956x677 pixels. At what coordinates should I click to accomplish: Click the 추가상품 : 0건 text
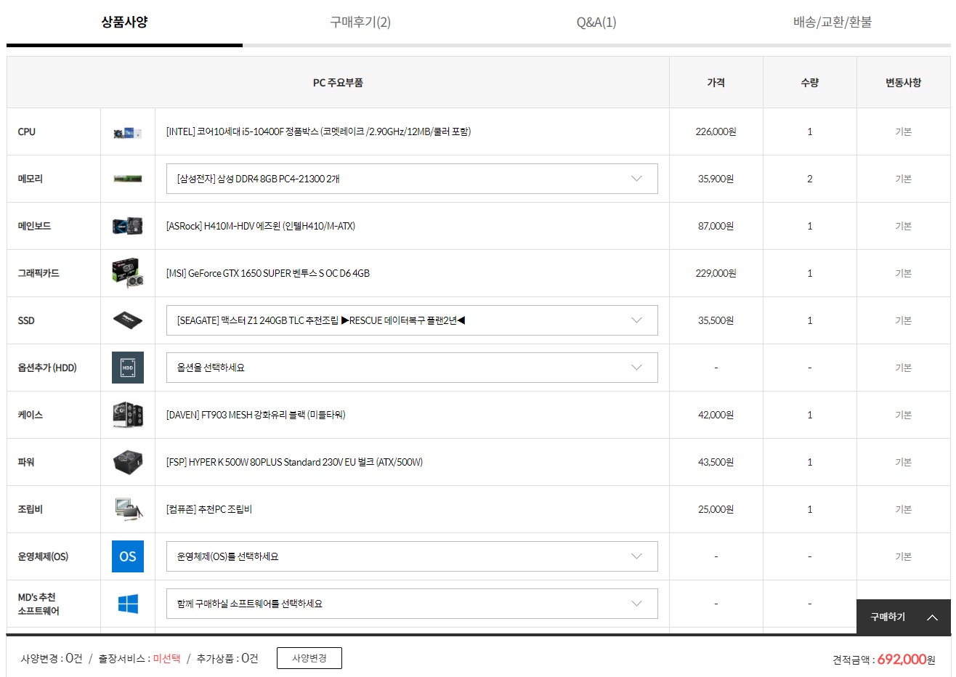click(227, 658)
